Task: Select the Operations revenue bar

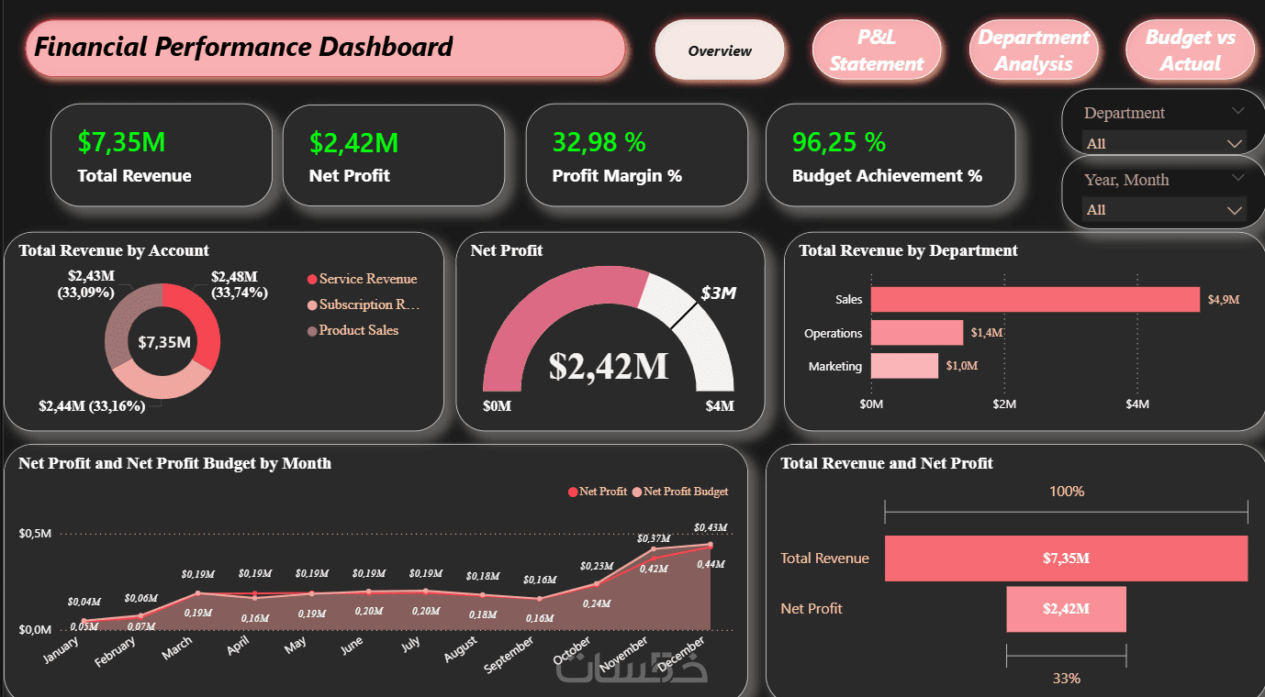Action: coord(917,333)
